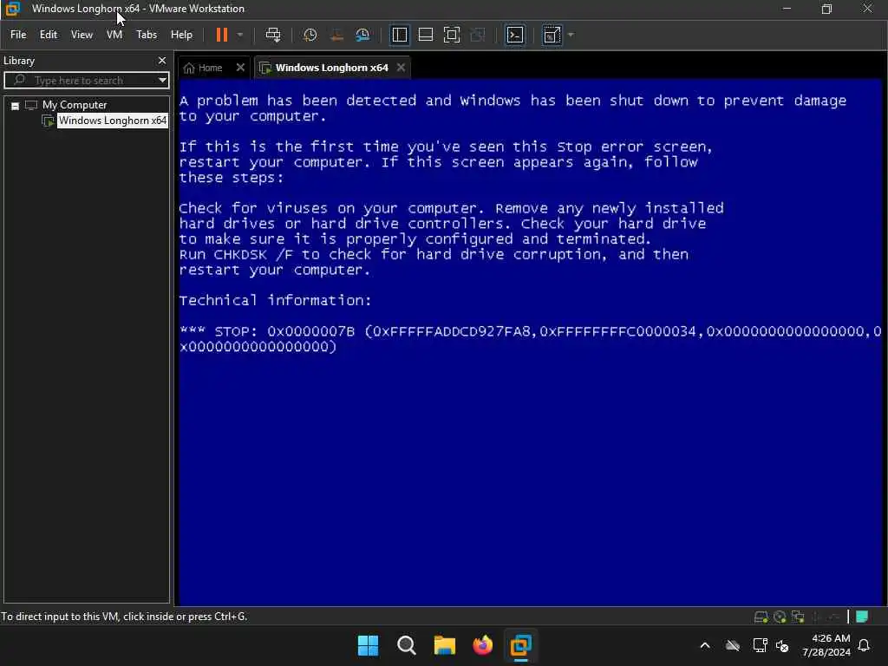
Task: Close the Home tab
Action: tap(240, 68)
